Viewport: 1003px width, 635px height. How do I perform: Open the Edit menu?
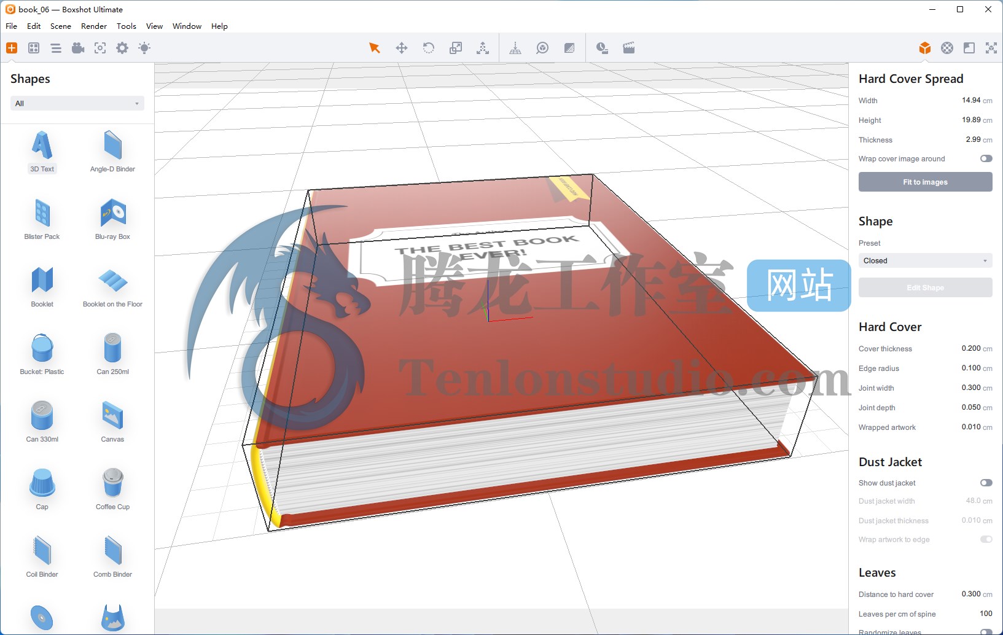(34, 26)
